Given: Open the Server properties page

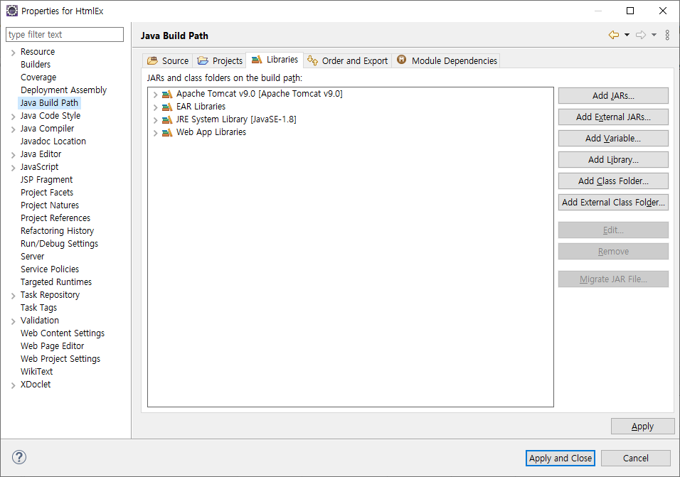Looking at the screenshot, I should (x=33, y=257).
